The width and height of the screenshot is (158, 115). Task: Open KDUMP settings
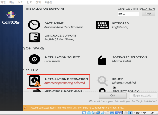pos(116,81)
